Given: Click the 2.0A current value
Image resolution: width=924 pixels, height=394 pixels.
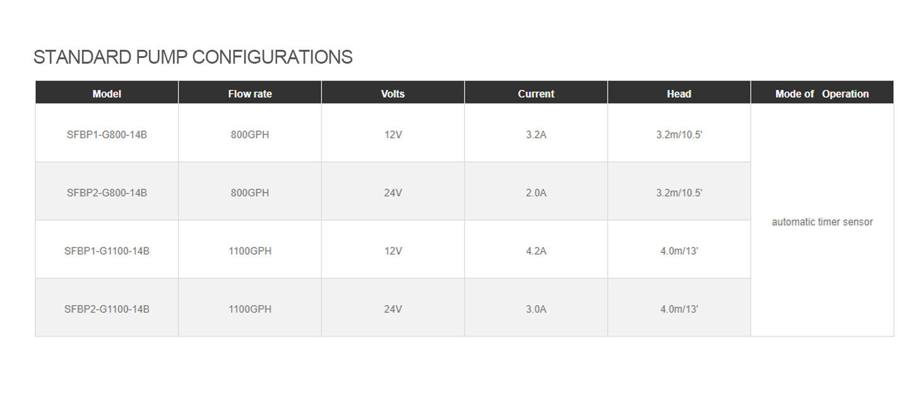Looking at the screenshot, I should pyautogui.click(x=536, y=193).
